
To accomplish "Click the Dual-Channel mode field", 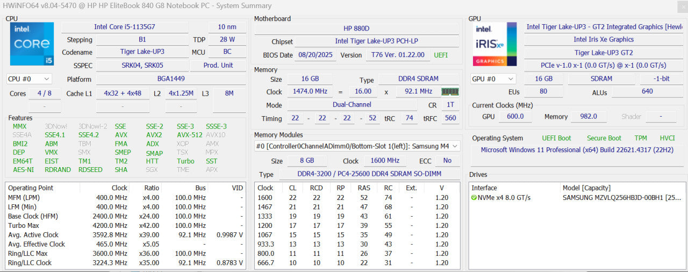I will coord(352,105).
